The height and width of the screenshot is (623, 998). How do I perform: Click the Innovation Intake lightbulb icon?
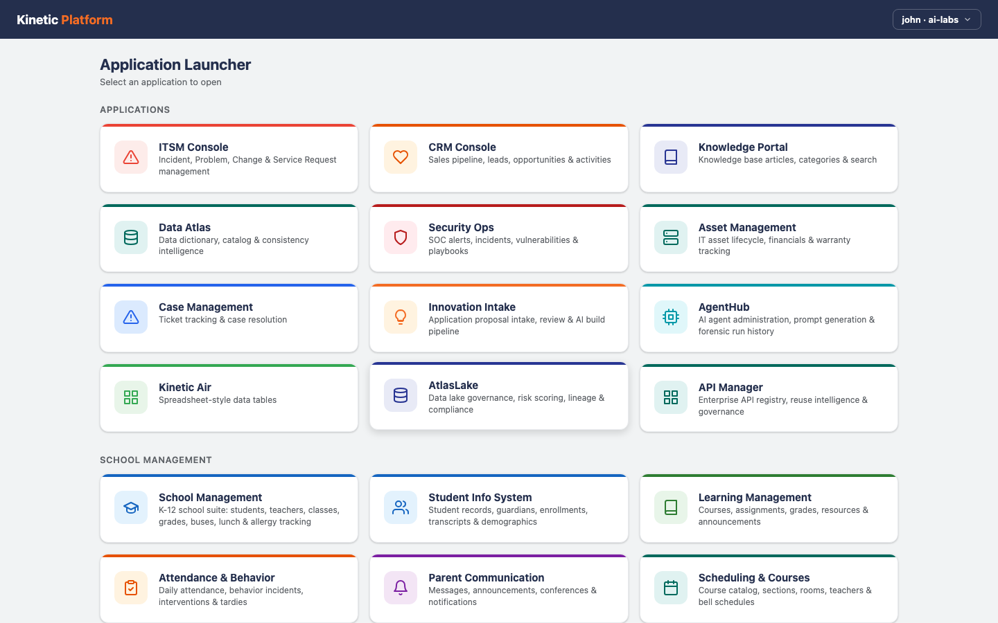tap(401, 317)
